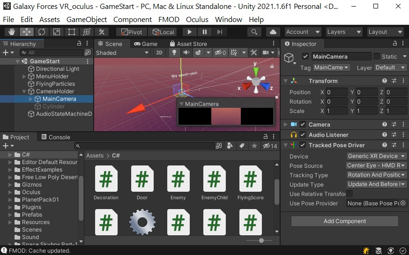
Task: Open the Tag dropdown
Action: pyautogui.click(x=331, y=67)
